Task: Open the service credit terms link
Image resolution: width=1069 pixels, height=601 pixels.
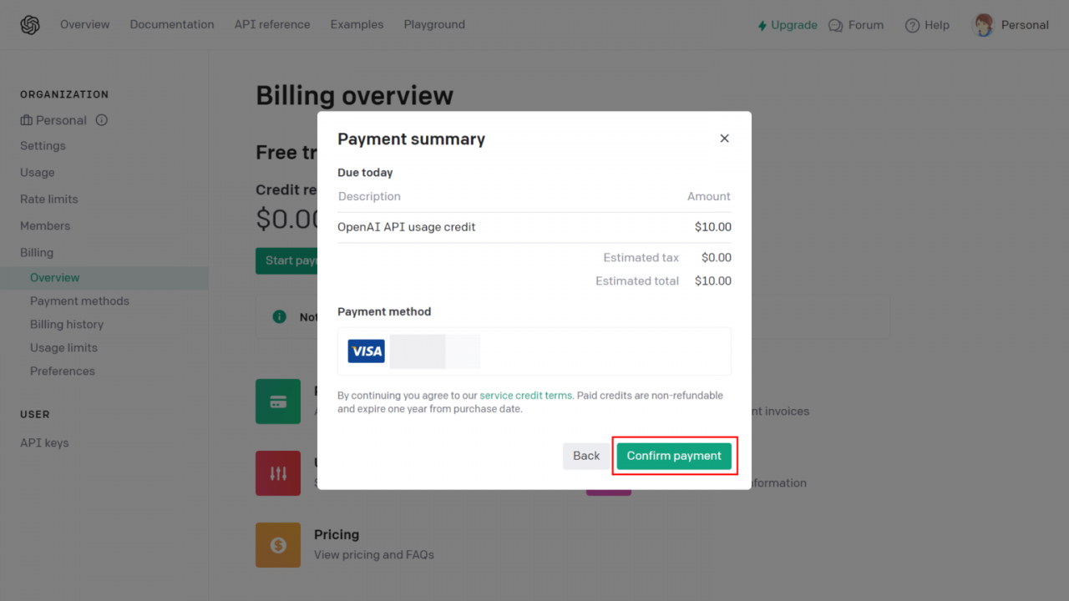Action: tap(526, 396)
